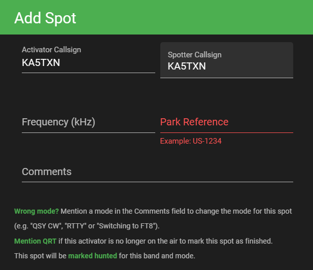Click the "Spotter Callsign" label text
The width and height of the screenshot is (313, 270).
(x=195, y=55)
